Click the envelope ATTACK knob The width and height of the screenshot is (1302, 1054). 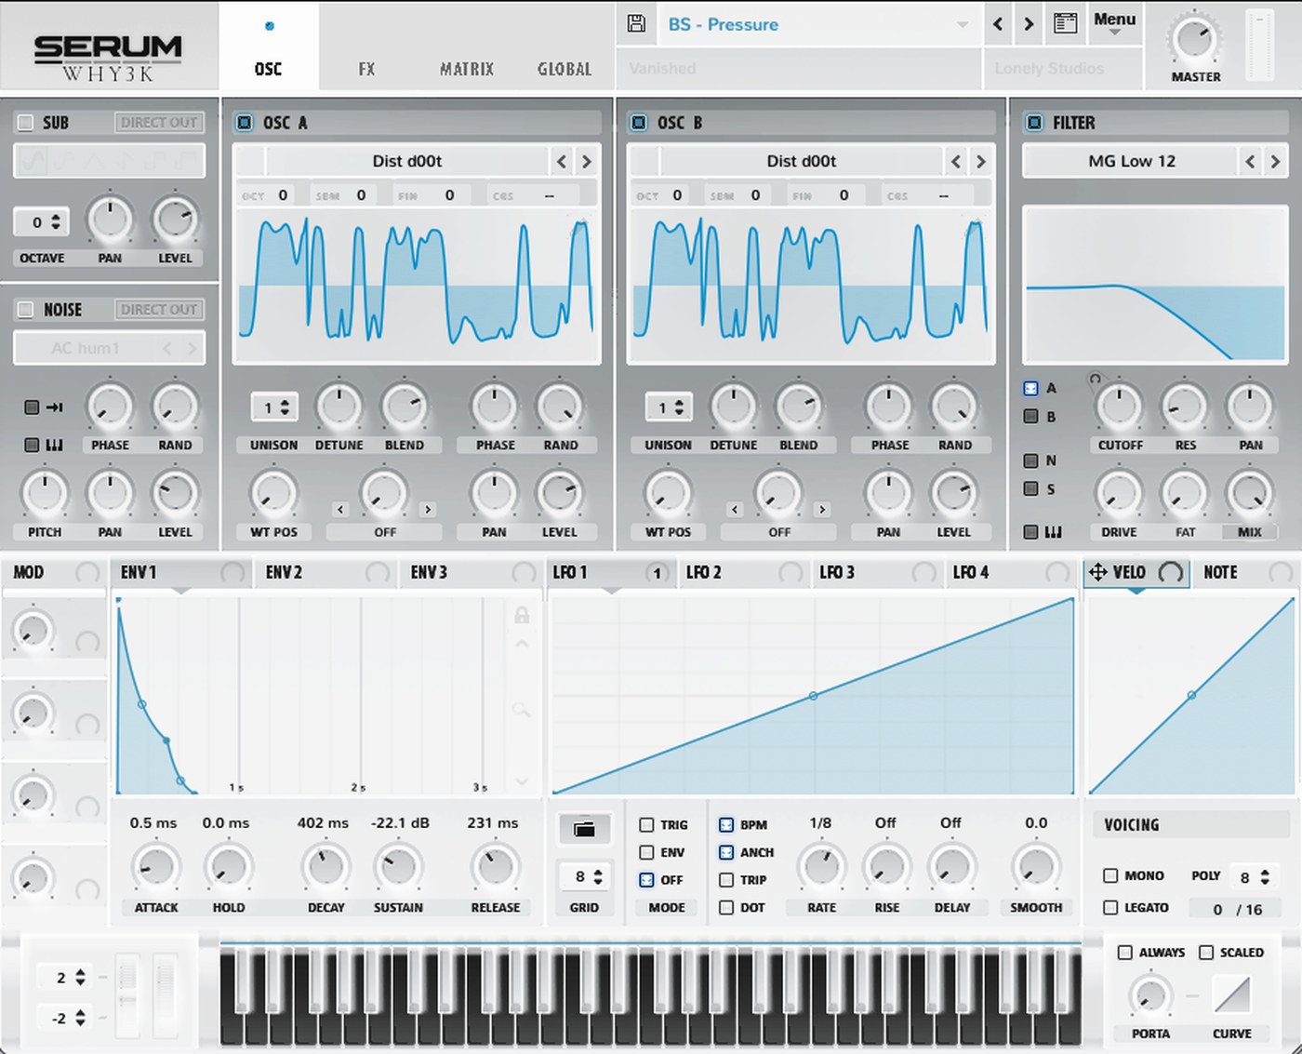pyautogui.click(x=155, y=867)
